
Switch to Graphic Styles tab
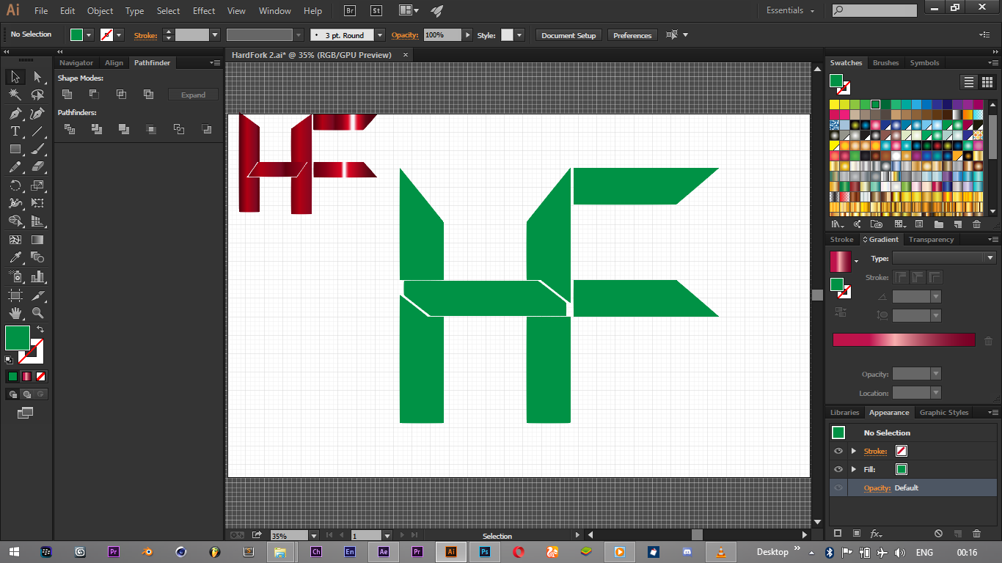click(x=943, y=413)
